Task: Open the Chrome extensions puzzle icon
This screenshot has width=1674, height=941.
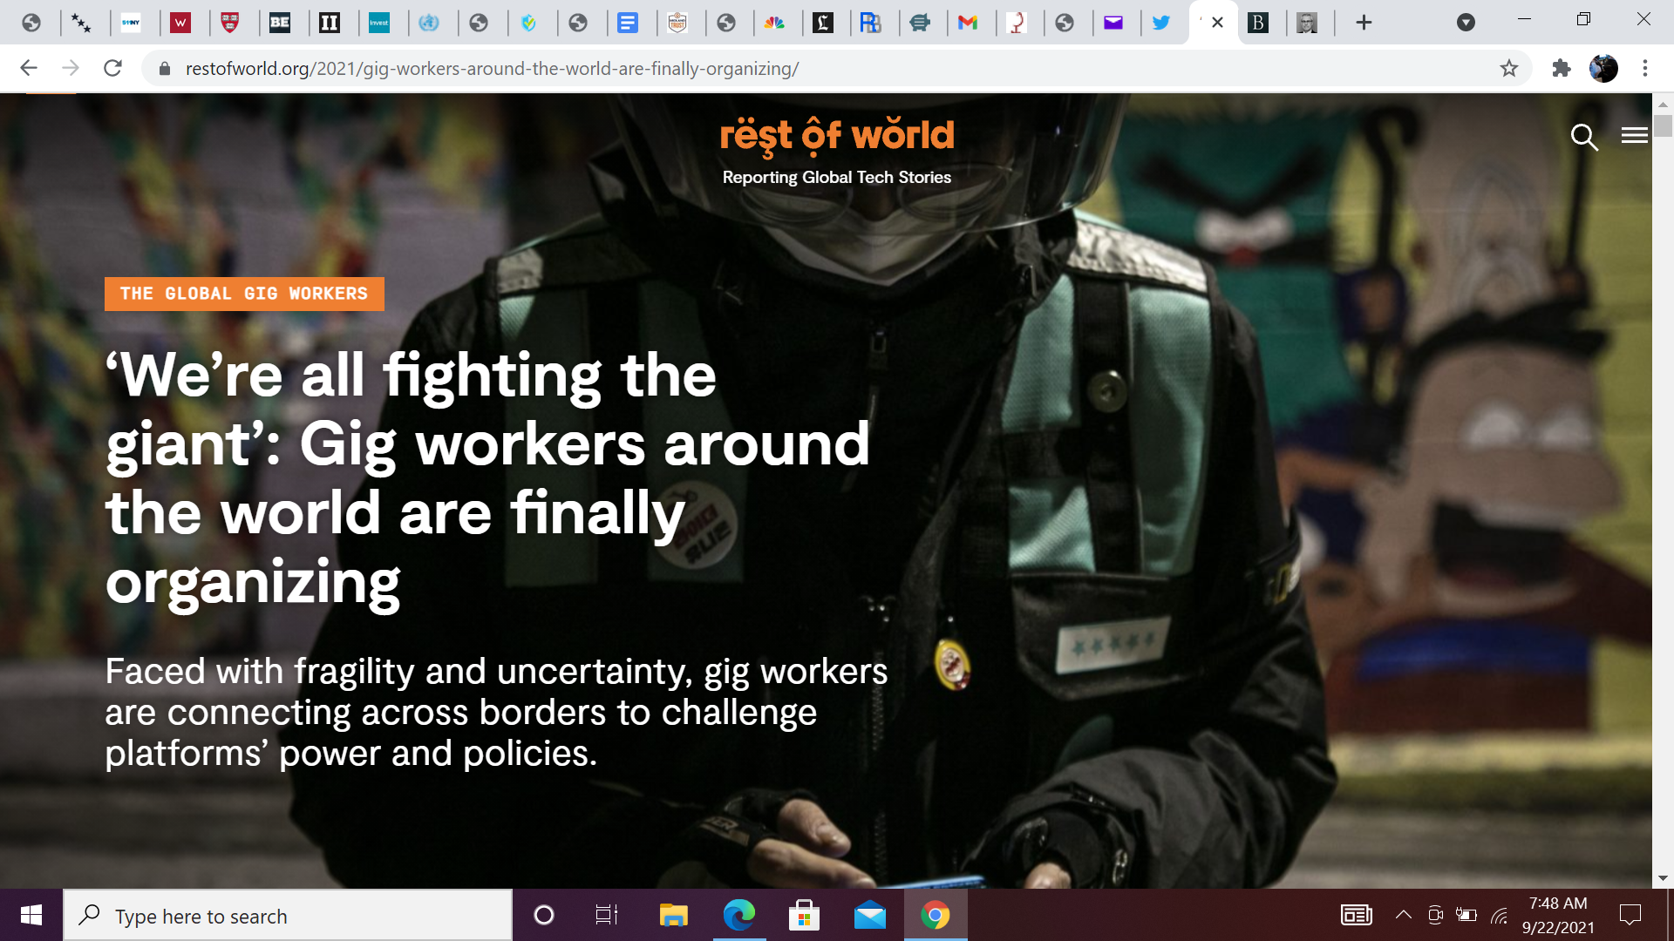Action: click(x=1561, y=68)
